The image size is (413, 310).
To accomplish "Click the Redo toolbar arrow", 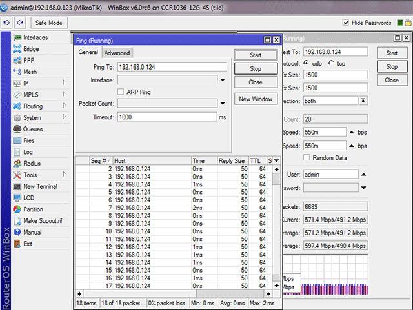I will point(20,23).
